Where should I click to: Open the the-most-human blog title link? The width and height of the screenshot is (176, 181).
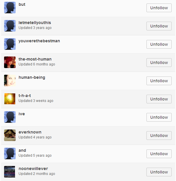pyautogui.click(x=35, y=59)
